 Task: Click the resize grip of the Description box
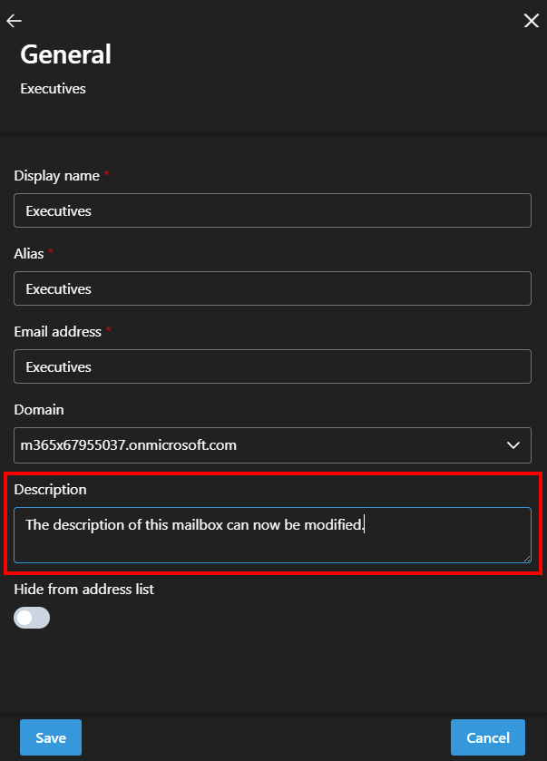(526, 557)
